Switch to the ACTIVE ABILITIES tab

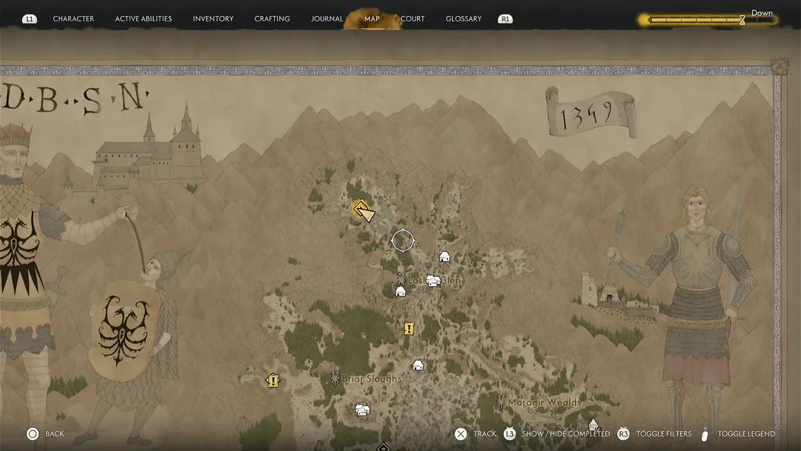pyautogui.click(x=143, y=19)
